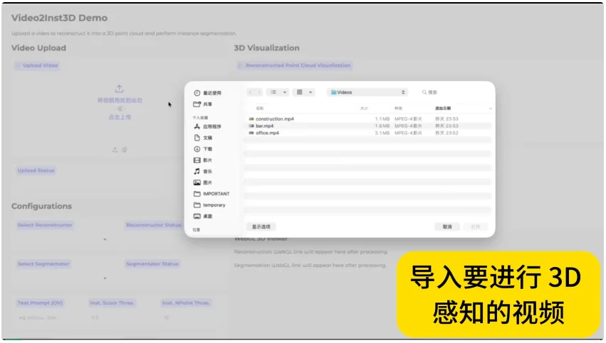Click the Upload Status label
Screen dimensions: 606x343
click(36, 170)
